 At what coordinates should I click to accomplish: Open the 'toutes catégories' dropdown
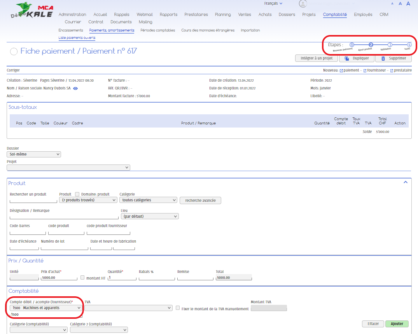148,200
